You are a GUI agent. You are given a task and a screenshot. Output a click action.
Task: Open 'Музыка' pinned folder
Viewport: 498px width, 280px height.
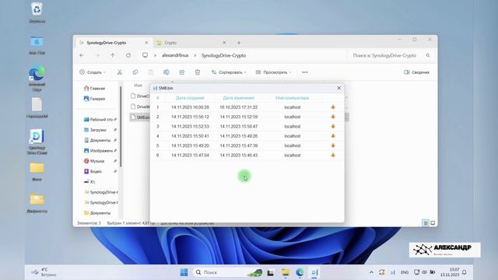pyautogui.click(x=100, y=161)
